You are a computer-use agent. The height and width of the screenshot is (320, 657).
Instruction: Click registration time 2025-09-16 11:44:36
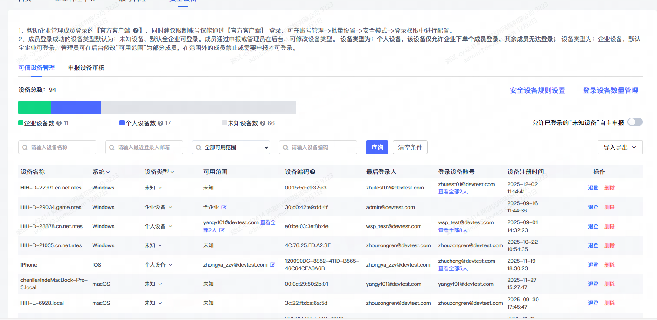[523, 207]
